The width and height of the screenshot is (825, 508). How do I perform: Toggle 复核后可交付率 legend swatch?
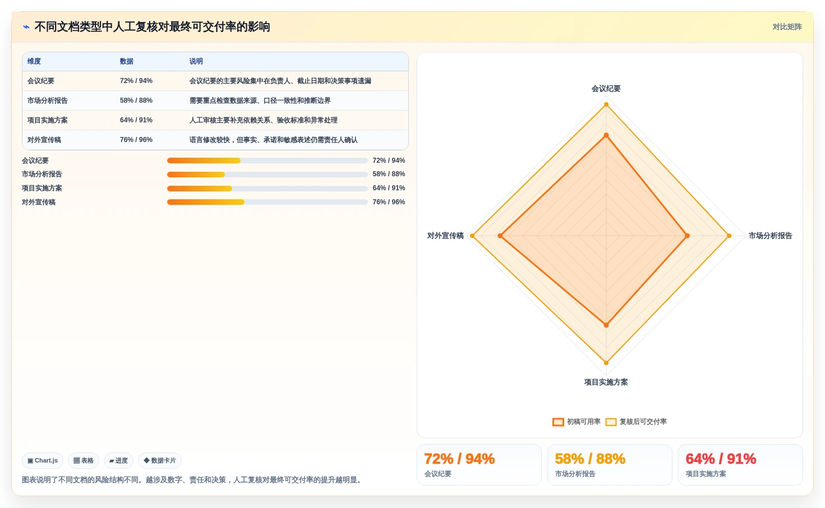(611, 422)
